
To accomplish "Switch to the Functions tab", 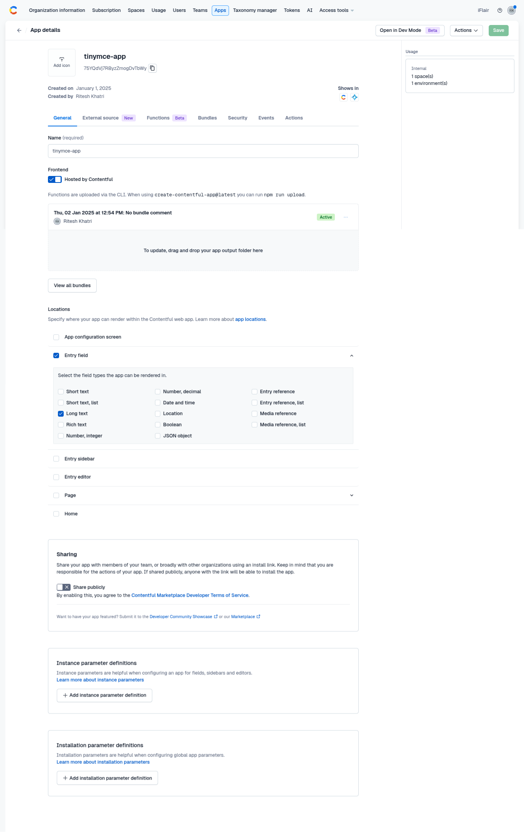I will click(166, 118).
